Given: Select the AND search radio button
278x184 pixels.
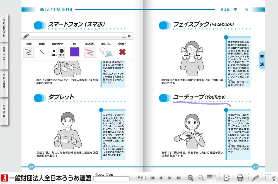Looking at the screenshot, I should (97, 175).
